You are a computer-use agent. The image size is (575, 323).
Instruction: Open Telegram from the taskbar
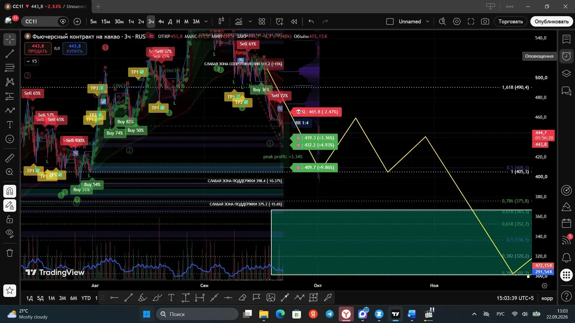330,314
